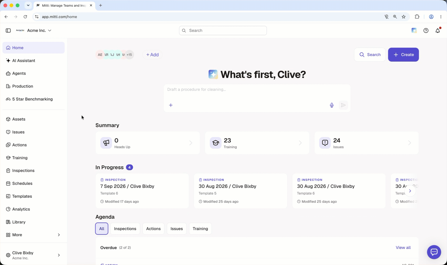
Task: Open the help question mark icon
Action: coord(426,31)
